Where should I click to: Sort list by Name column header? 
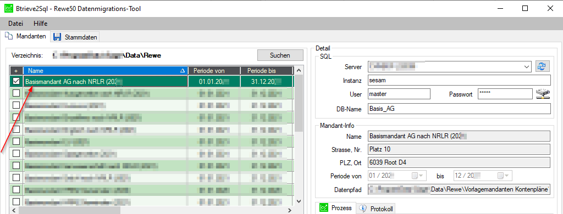[x=106, y=71]
